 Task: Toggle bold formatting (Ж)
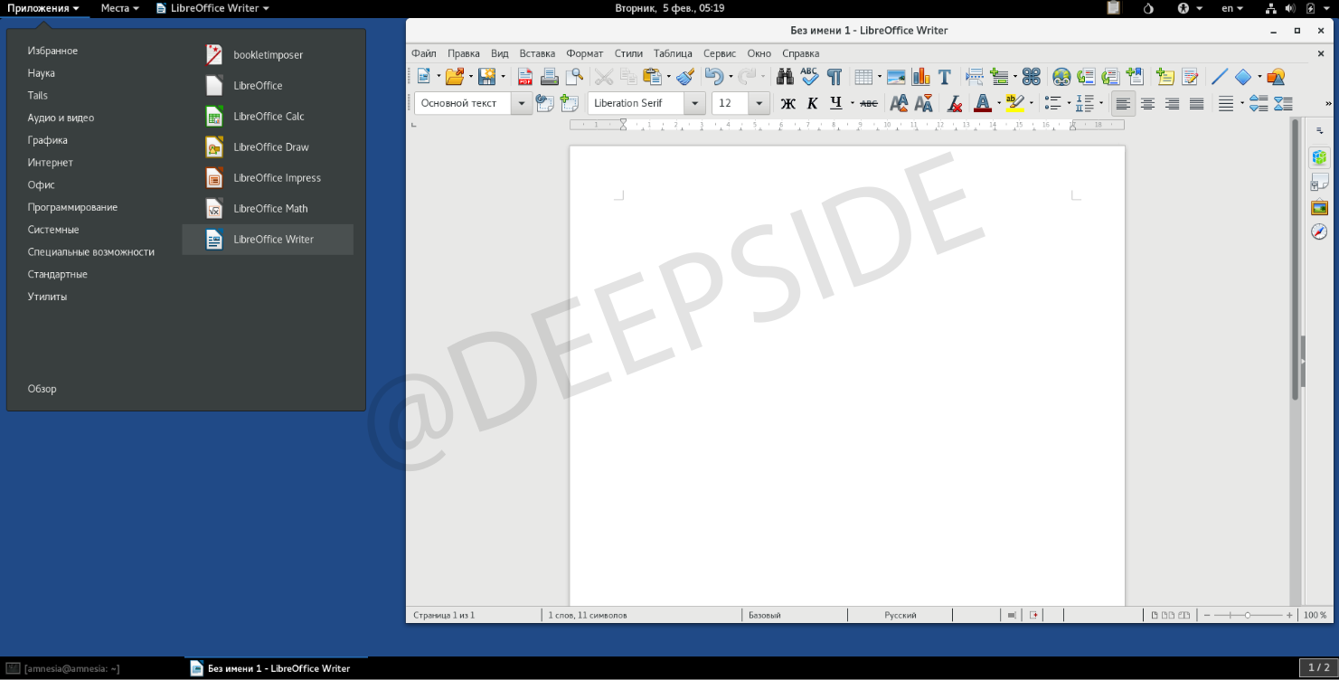click(x=787, y=103)
